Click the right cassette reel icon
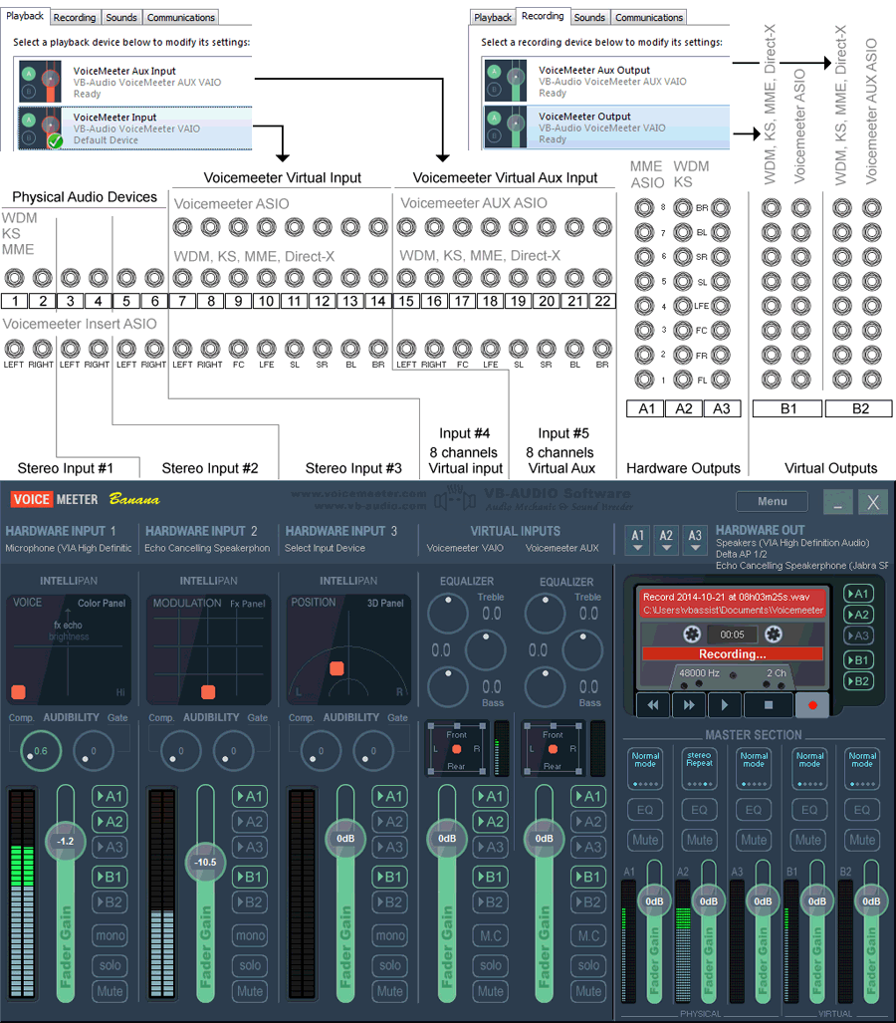This screenshot has width=896, height=1023. point(773,634)
